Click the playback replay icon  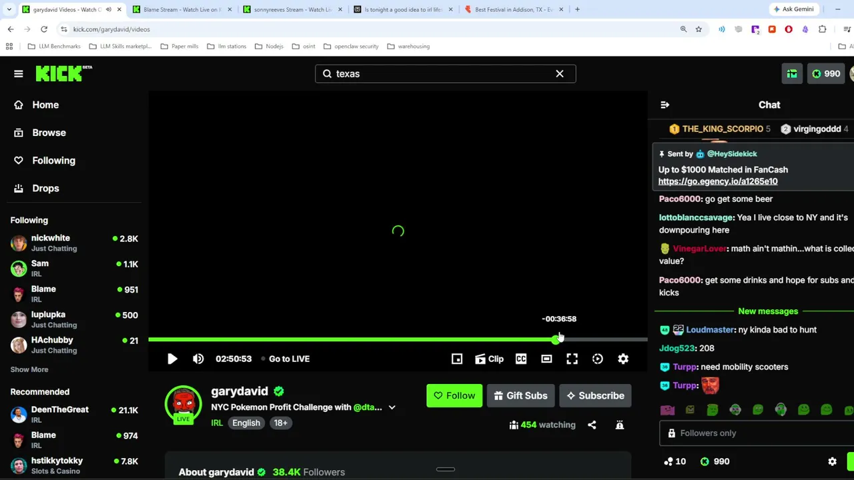click(x=598, y=359)
